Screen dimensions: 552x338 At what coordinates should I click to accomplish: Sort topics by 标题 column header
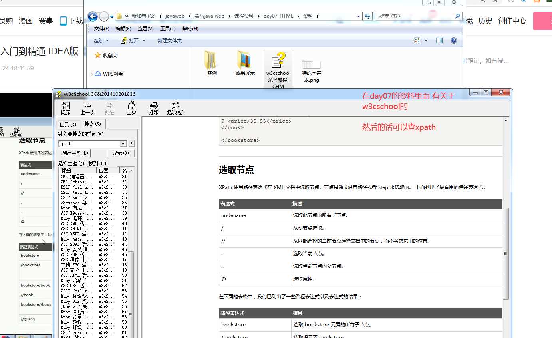pos(78,170)
